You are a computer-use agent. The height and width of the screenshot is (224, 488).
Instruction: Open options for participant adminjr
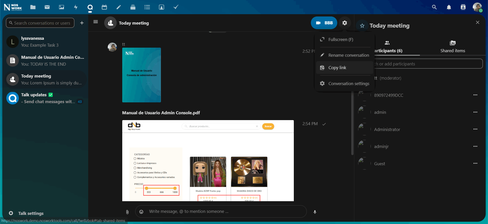pyautogui.click(x=475, y=146)
